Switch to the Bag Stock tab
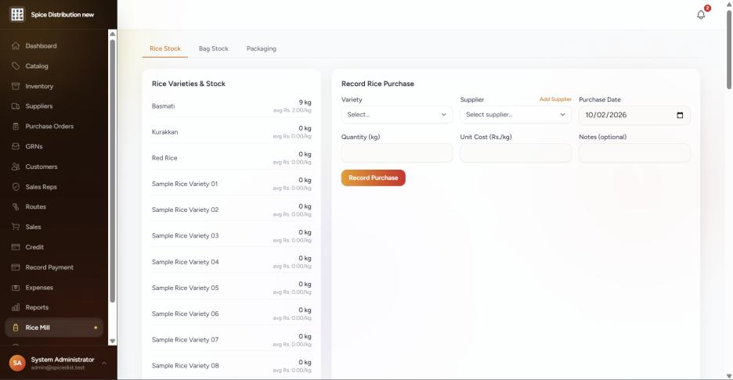Image resolution: width=733 pixels, height=380 pixels. (x=214, y=48)
